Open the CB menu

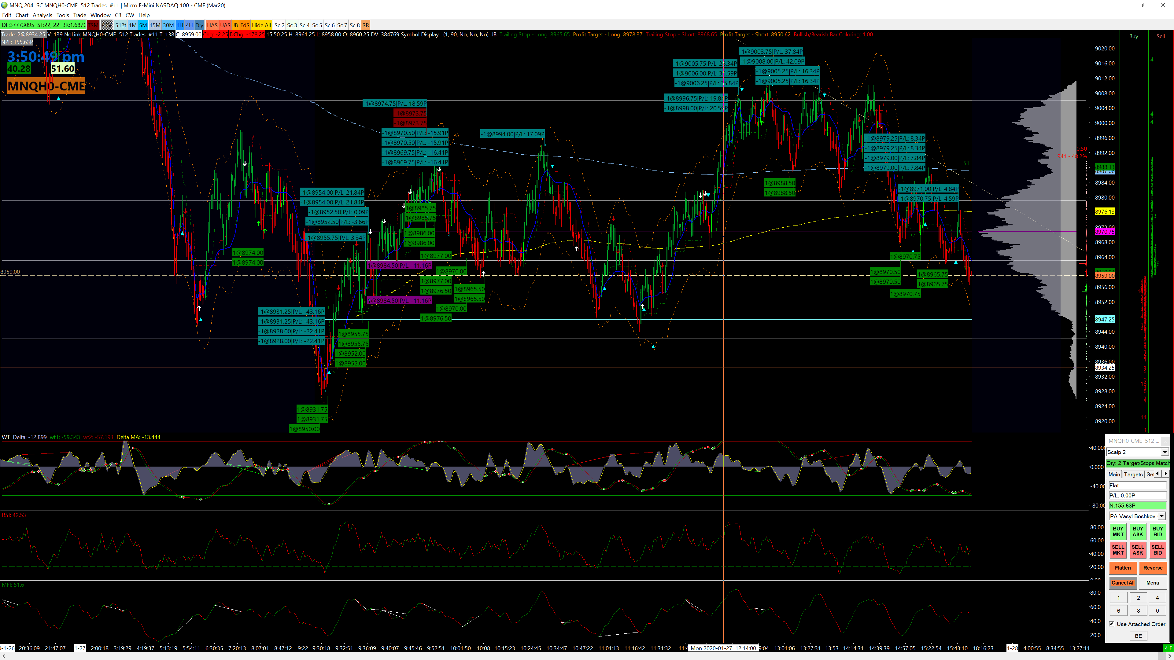coord(118,15)
